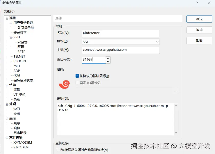Image resolution: width=215 pixels, height=154 pixels.
Task: Collapse the 连接 tree node
Action: coord(7,18)
